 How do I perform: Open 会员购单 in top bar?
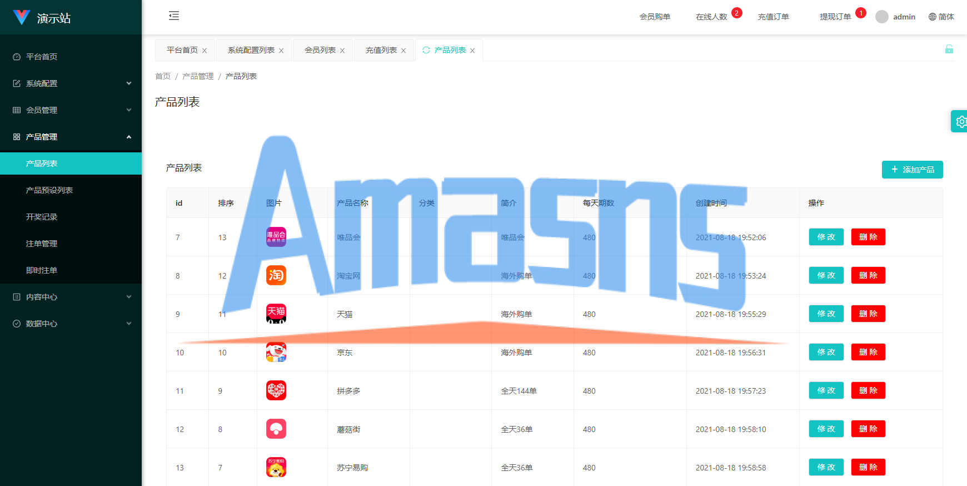click(x=655, y=17)
